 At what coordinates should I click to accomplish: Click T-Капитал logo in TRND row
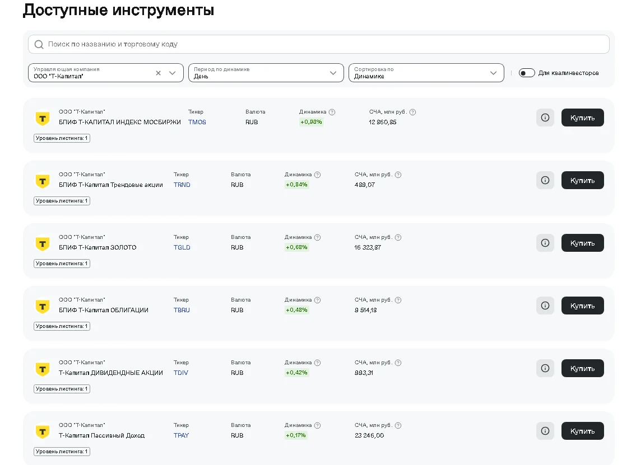[x=43, y=181]
